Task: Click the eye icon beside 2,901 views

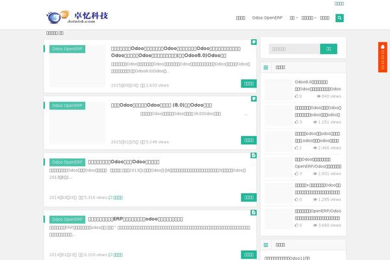Action: (x=315, y=174)
